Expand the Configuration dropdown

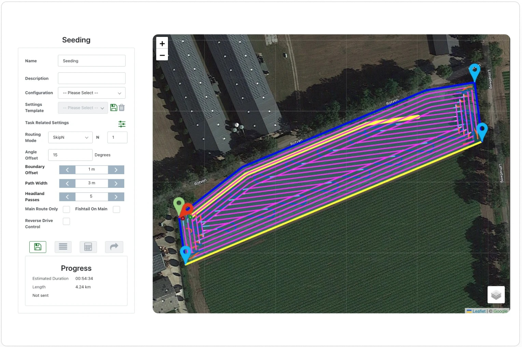91,93
